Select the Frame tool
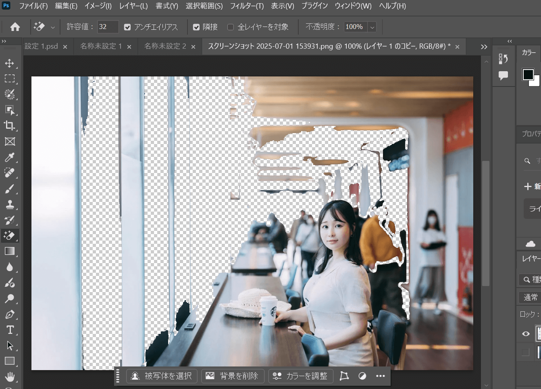Screen dimensions: 541x389 click(10, 141)
